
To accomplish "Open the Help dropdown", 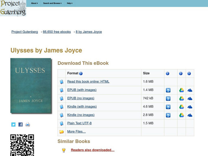I will [x=69, y=3].
